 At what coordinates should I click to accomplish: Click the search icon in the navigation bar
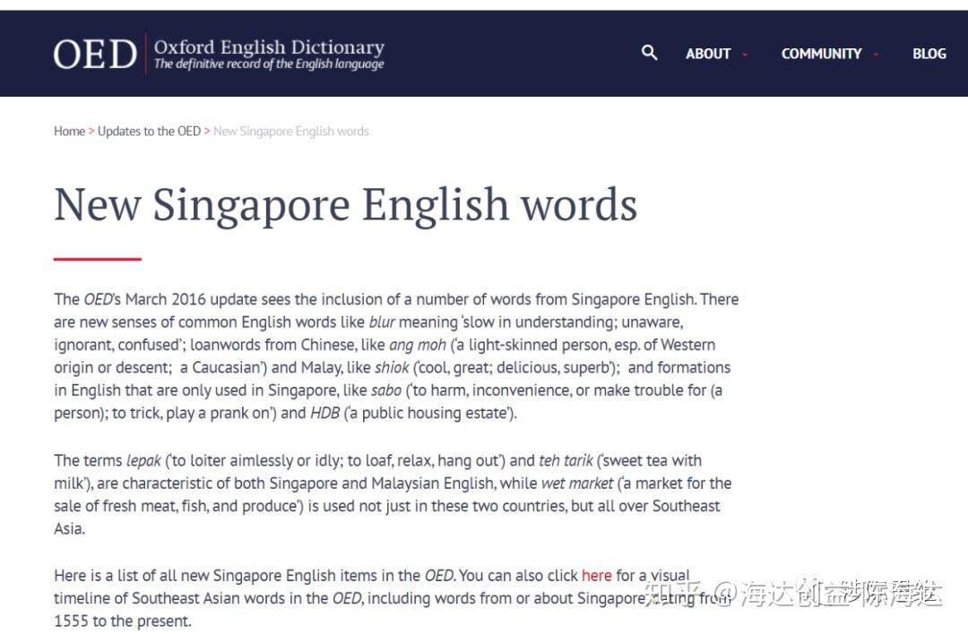coord(650,54)
